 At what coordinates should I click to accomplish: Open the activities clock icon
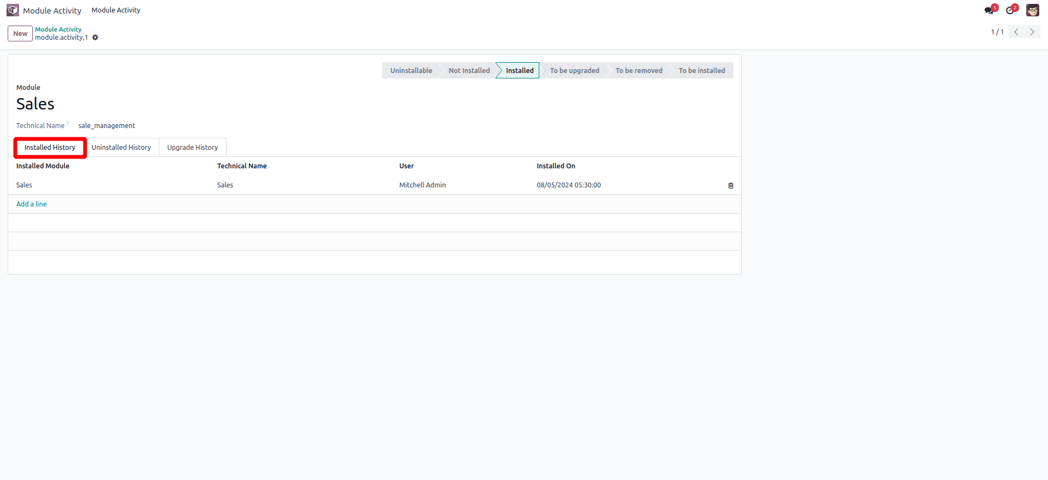(x=1011, y=10)
